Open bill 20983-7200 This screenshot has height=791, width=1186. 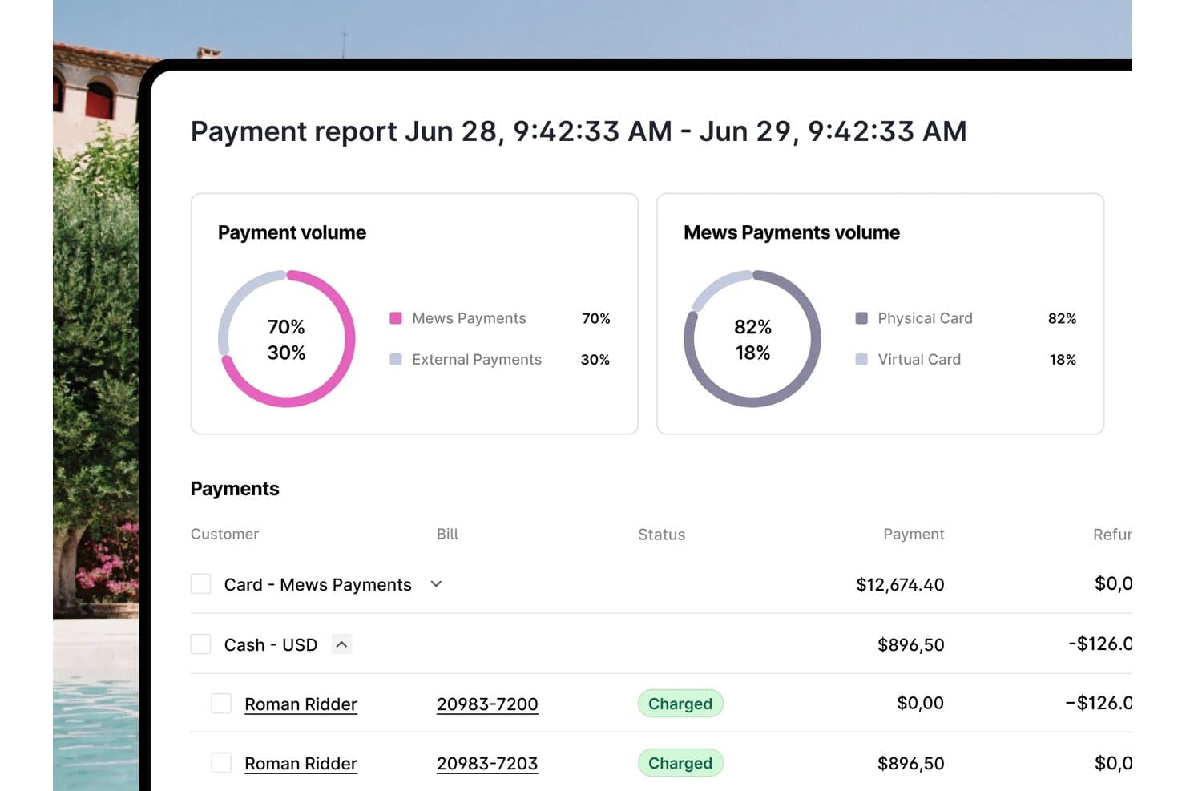487,704
